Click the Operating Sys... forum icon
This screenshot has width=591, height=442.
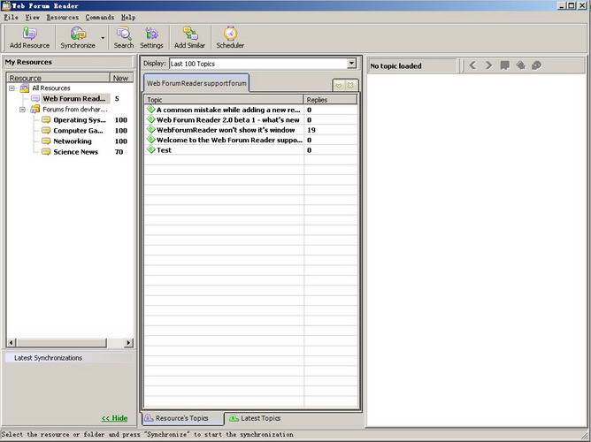point(46,119)
